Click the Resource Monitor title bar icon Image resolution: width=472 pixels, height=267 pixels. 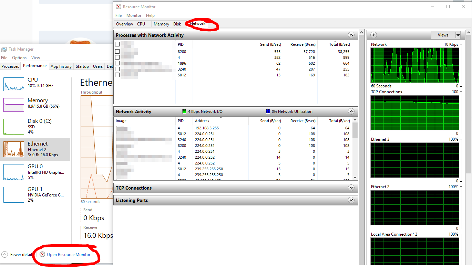[119, 7]
